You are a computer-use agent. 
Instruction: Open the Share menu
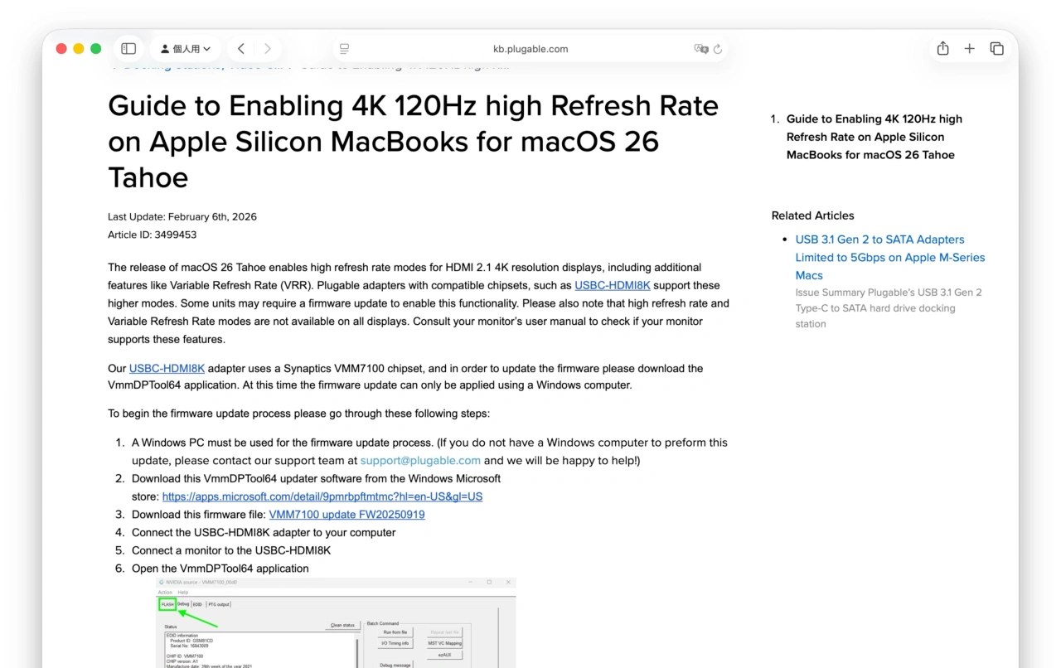click(942, 49)
